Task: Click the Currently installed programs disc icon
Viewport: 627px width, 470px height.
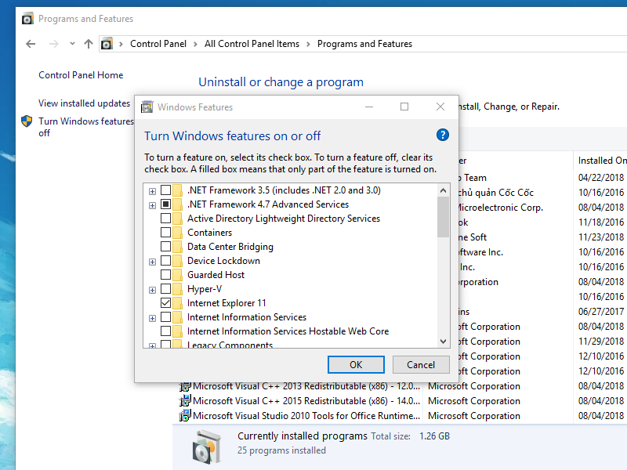Action: [206, 446]
